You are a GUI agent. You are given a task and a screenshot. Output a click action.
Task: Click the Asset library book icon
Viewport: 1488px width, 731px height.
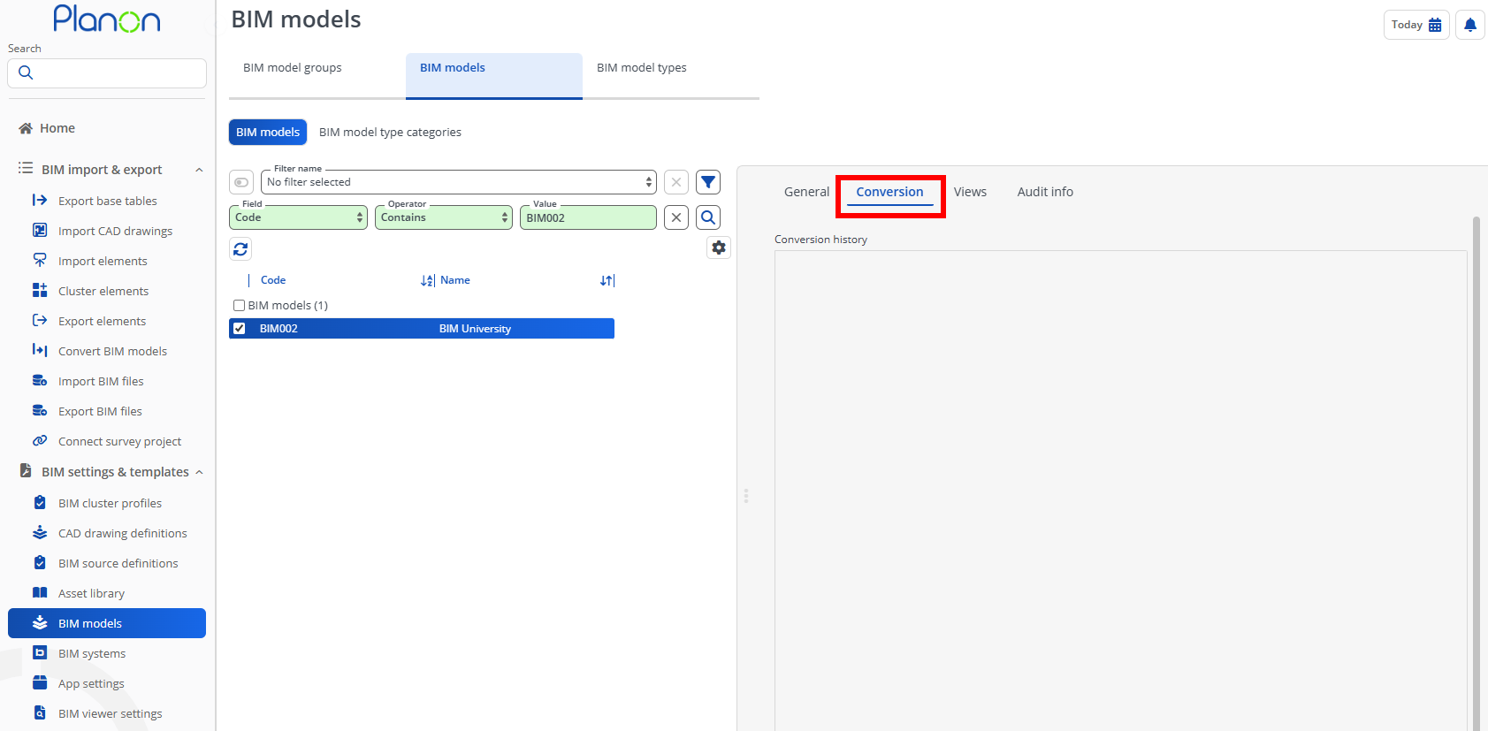40,593
